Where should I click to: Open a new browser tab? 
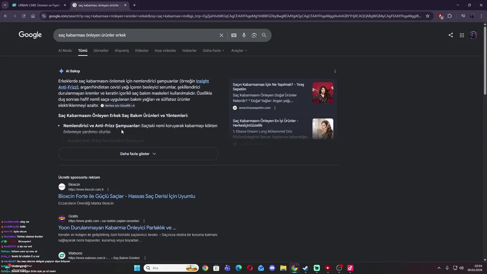pyautogui.click(x=134, y=5)
